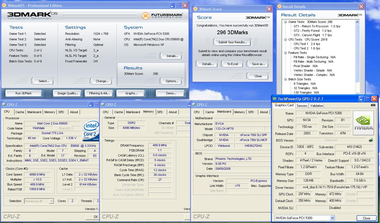380x223 pixels.
Task: Click Close in the 3DMark Score window
Action: click(x=258, y=76)
